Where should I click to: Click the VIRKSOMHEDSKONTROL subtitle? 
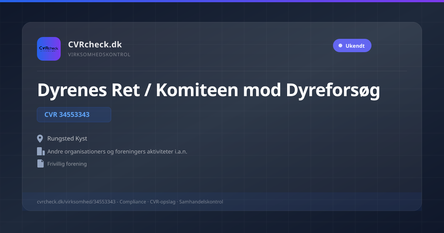coord(99,55)
